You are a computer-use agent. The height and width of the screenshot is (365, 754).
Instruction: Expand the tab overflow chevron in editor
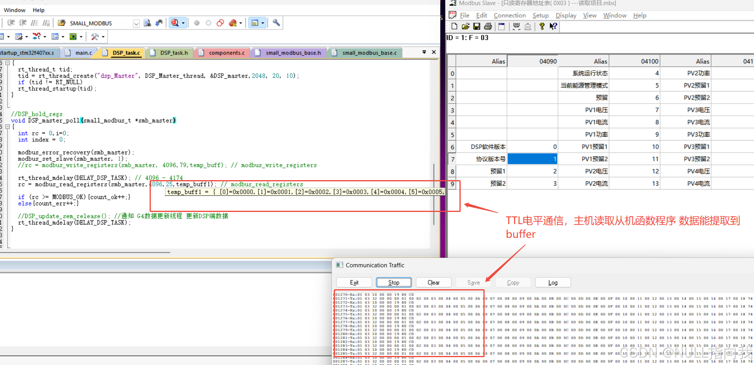pyautogui.click(x=424, y=52)
